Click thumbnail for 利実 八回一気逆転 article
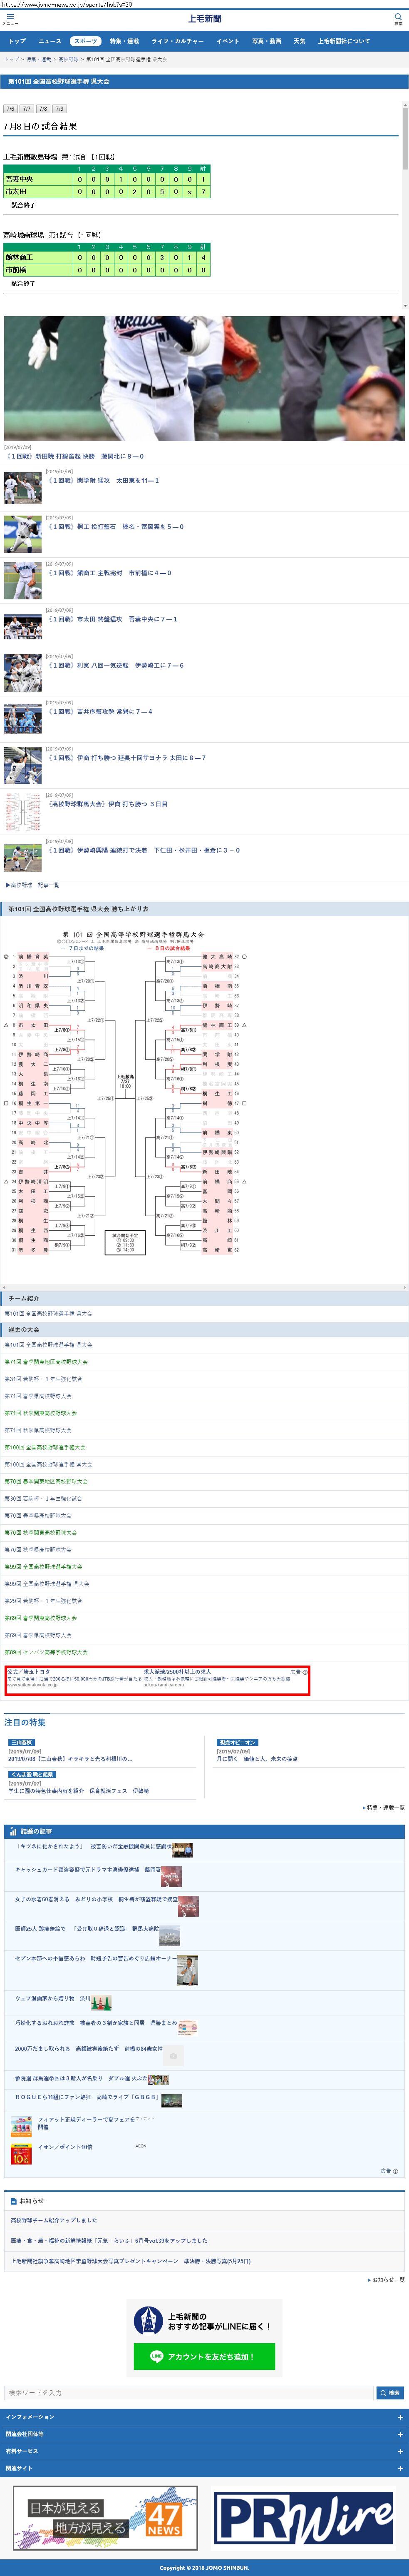The width and height of the screenshot is (409, 2576). [23, 673]
